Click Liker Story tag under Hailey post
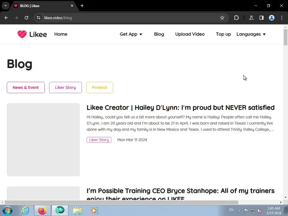The width and height of the screenshot is (288, 216). pos(99,140)
